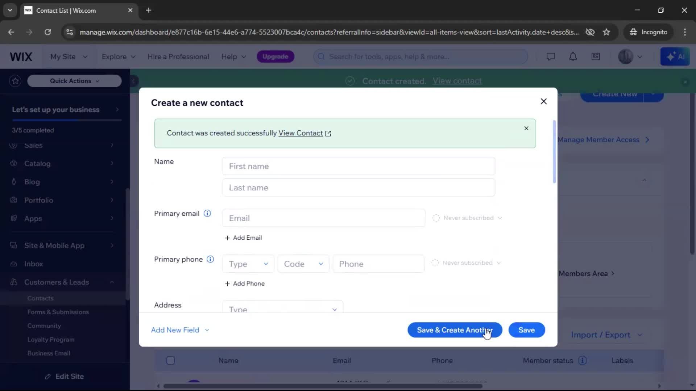
Task: Open Explore menu
Action: coord(118,56)
